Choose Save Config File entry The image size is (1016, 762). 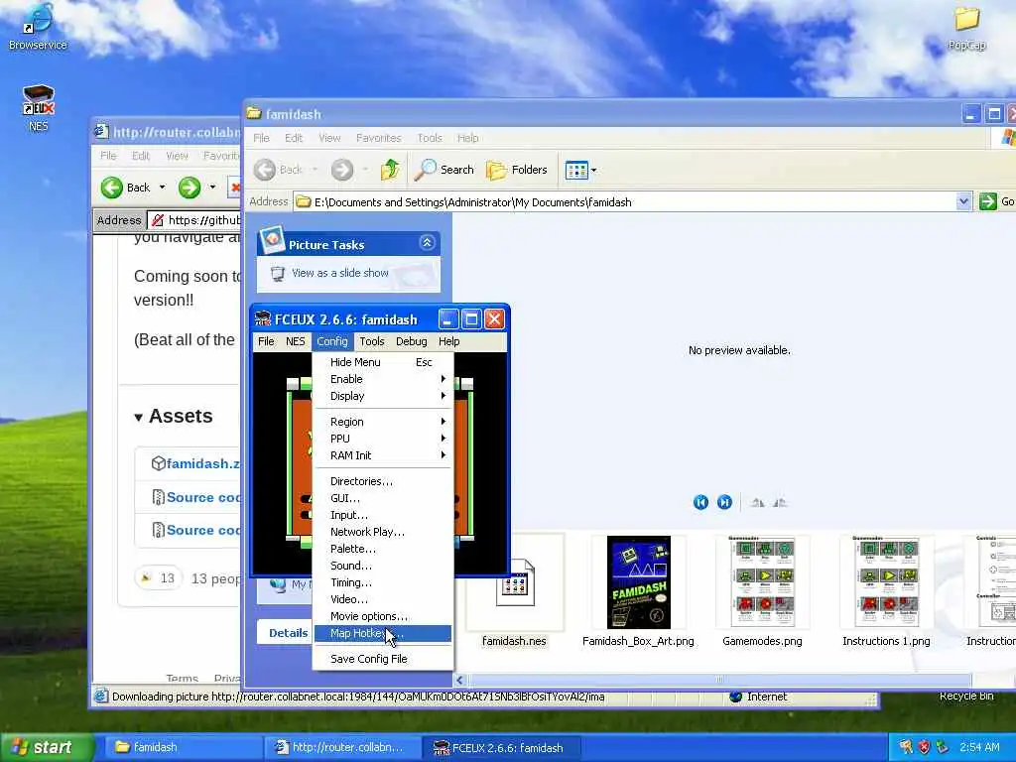382,659
